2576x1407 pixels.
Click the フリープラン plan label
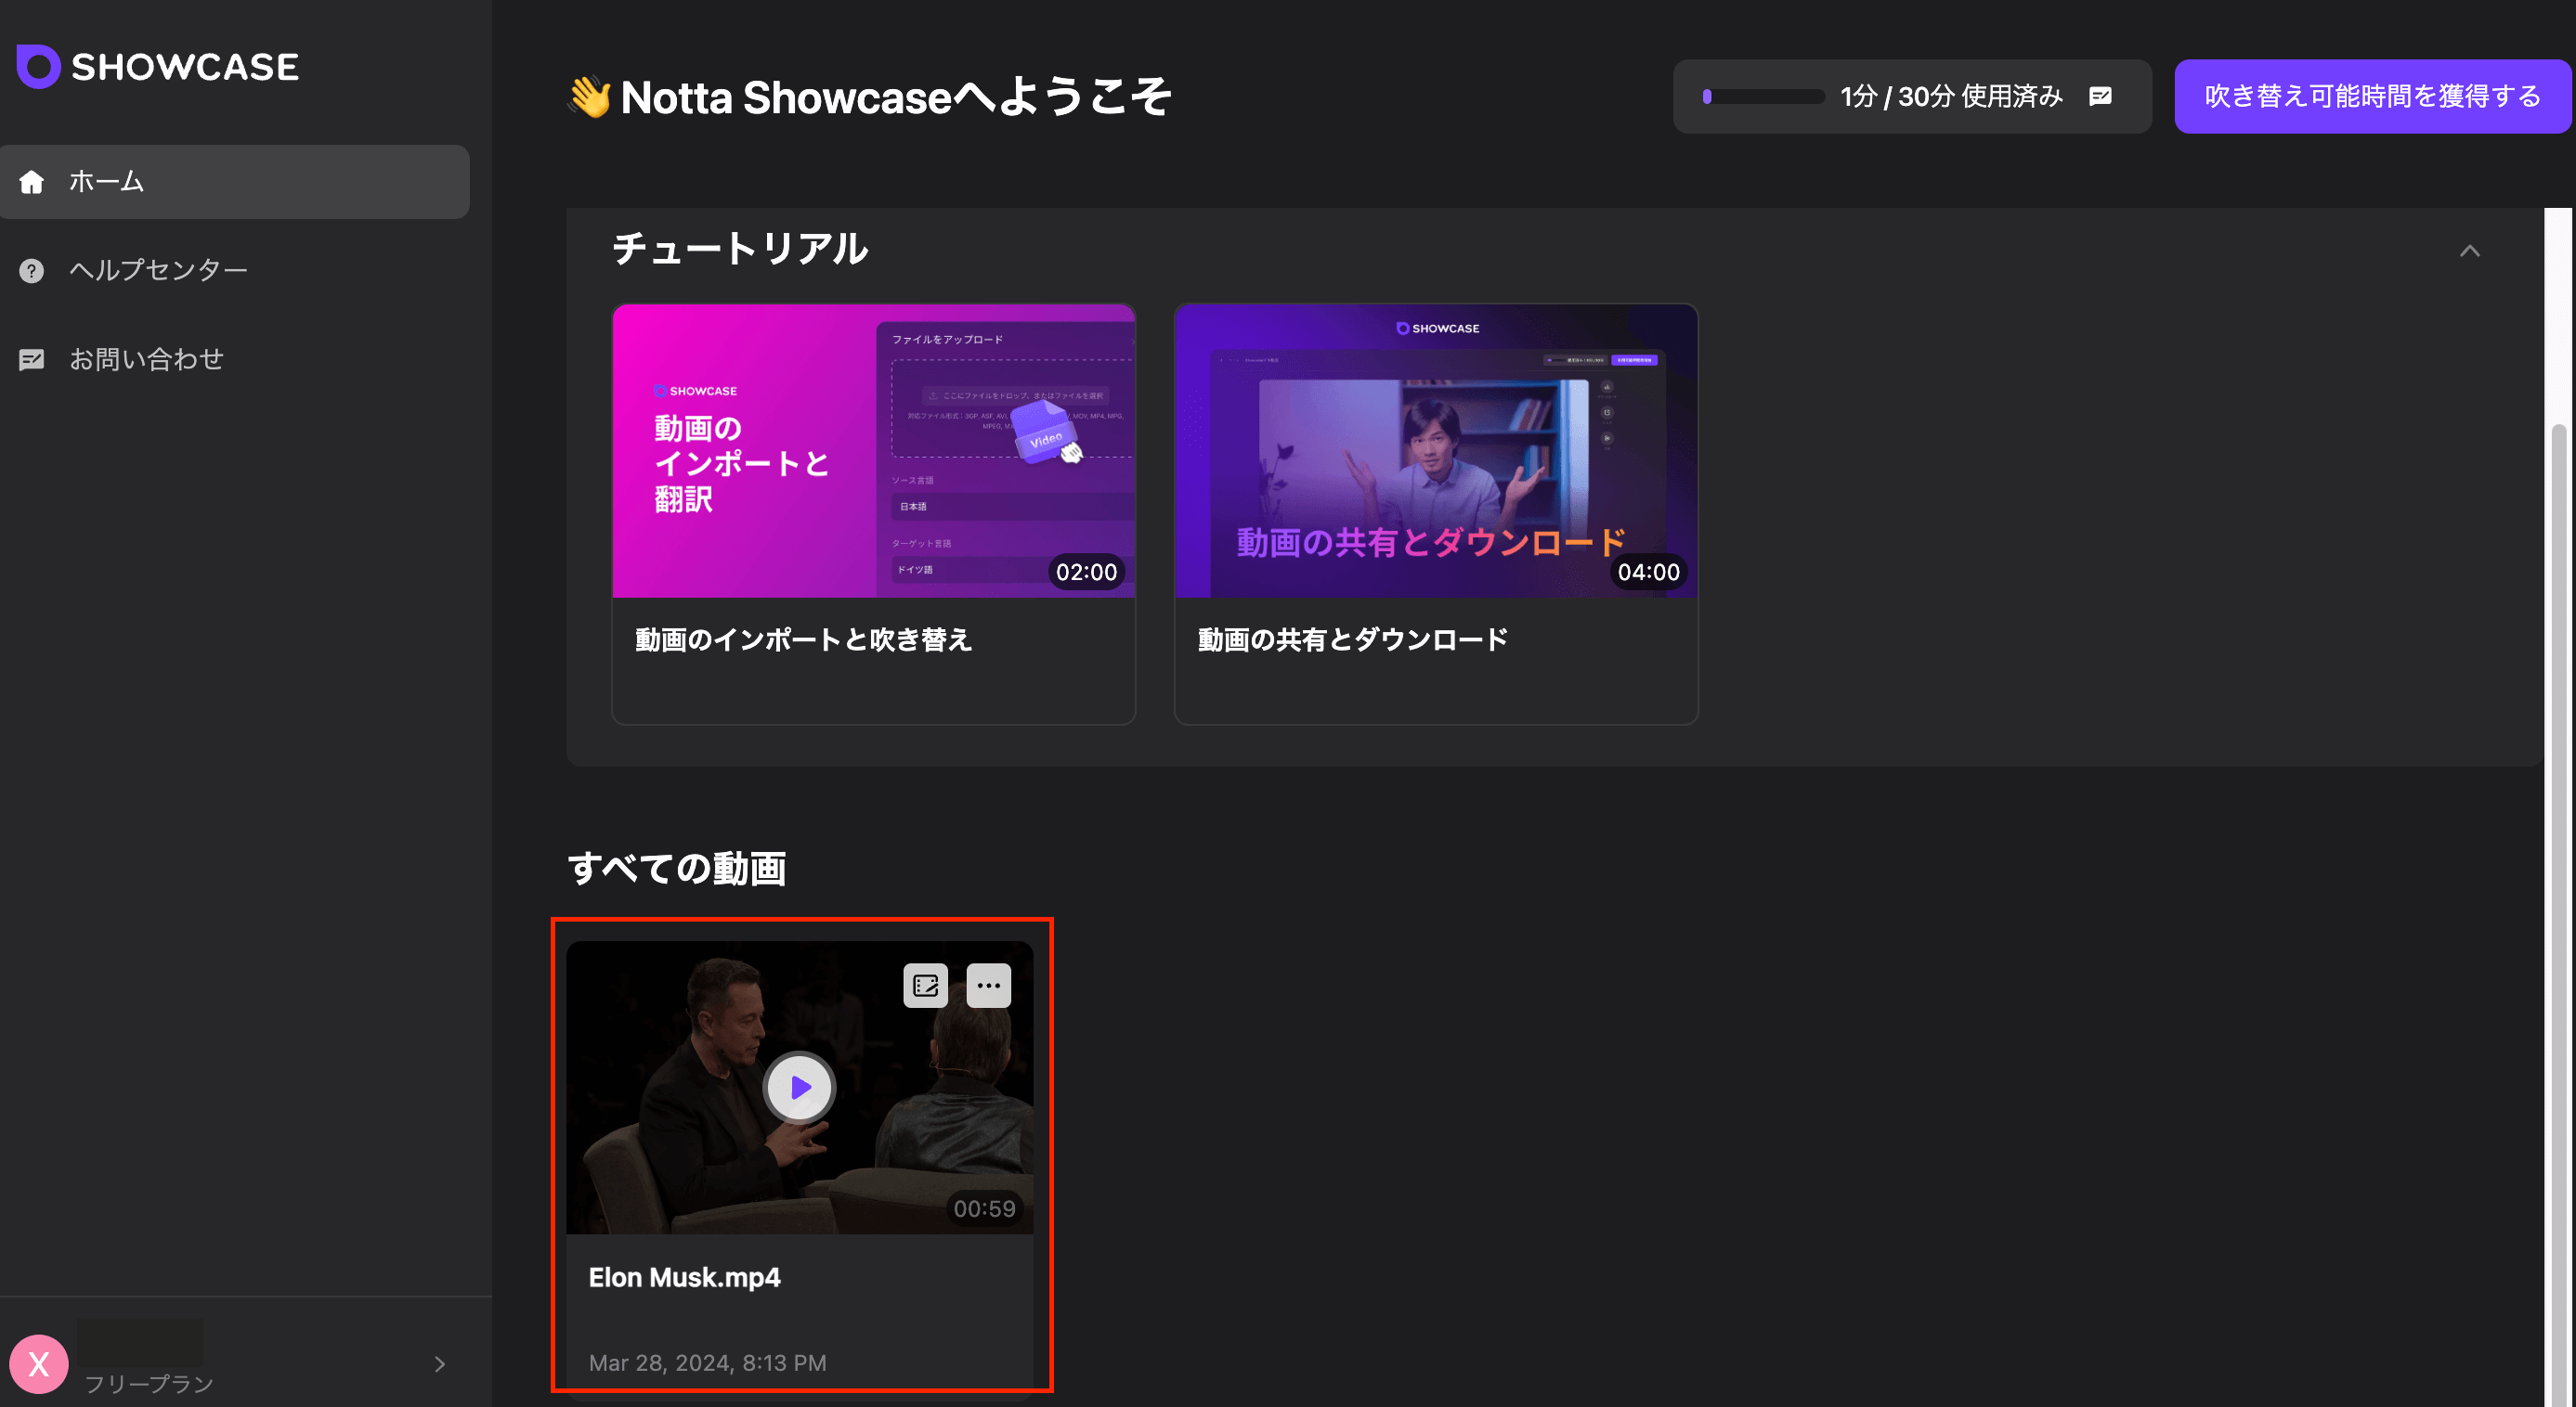pos(149,1384)
